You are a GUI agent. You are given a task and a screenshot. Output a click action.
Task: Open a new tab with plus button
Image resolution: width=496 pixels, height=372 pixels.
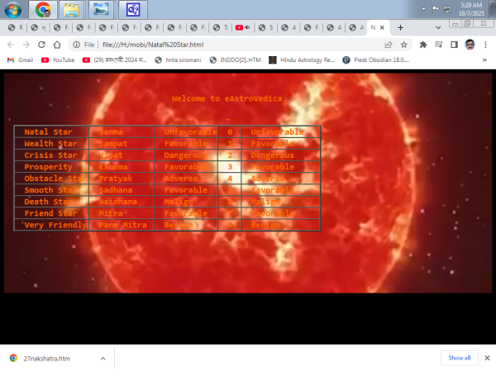[401, 27]
